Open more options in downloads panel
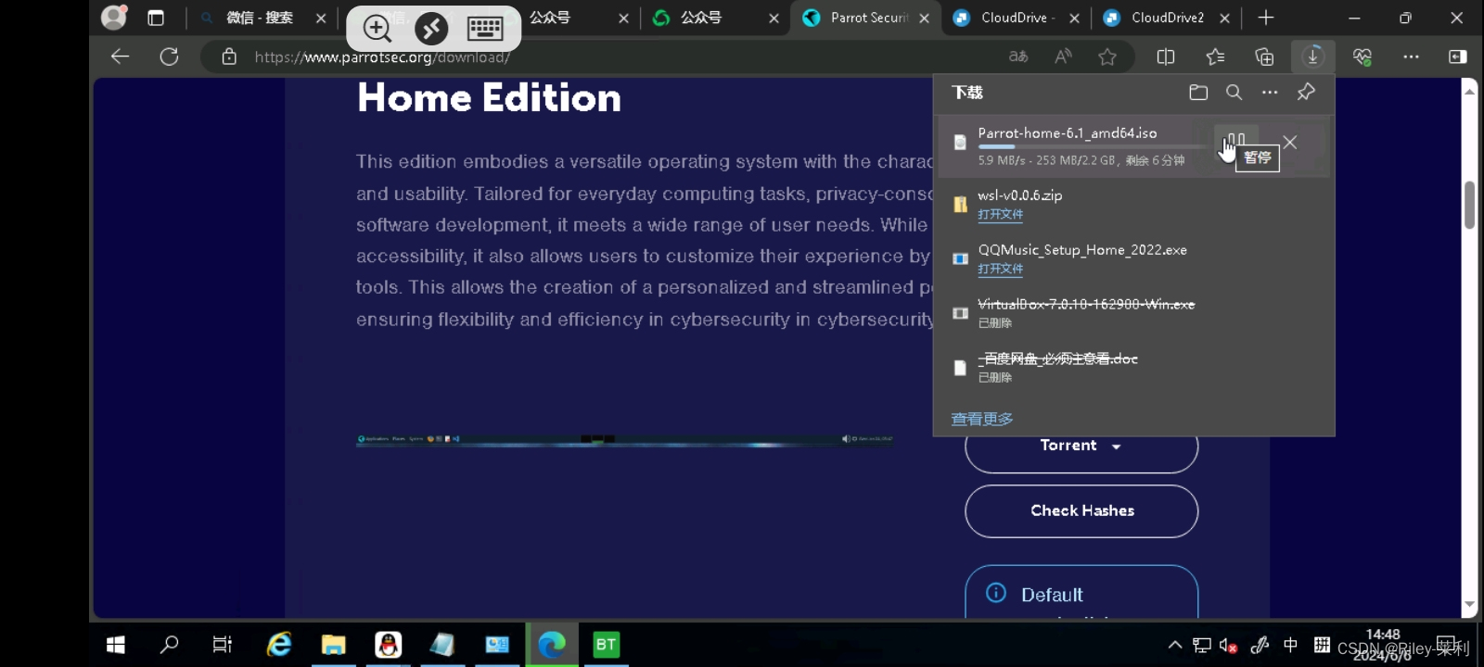1484x667 pixels. pos(1270,92)
